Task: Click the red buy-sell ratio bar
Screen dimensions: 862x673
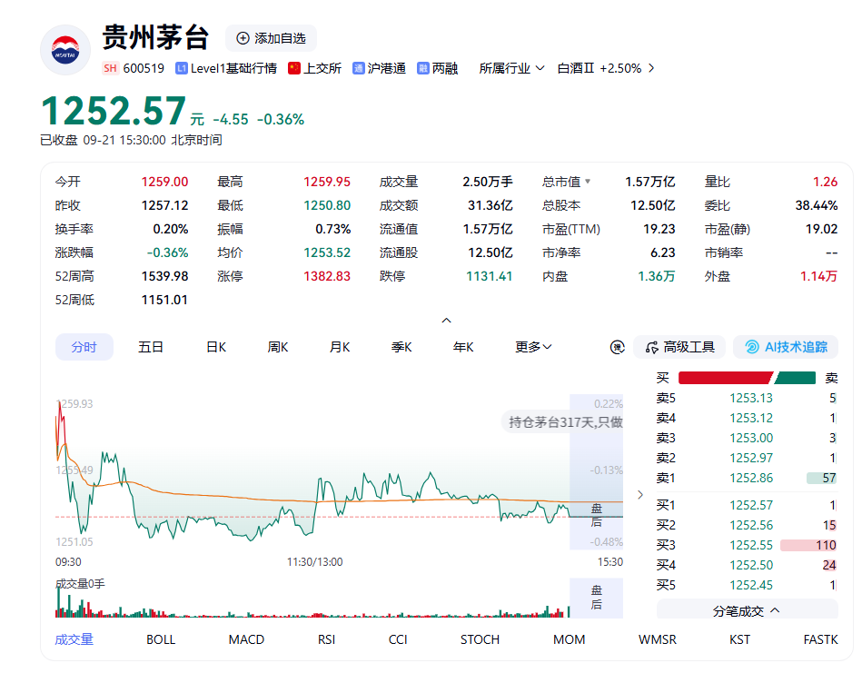Action: (726, 378)
